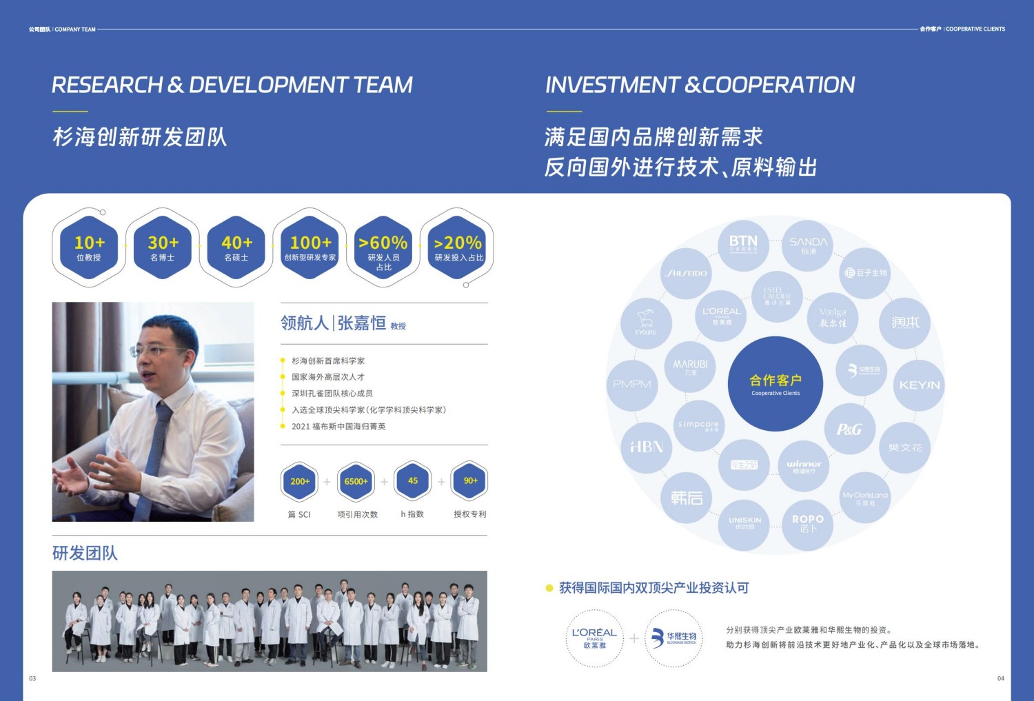Select the 10+ 位教授 hexagon badge
This screenshot has height=701, width=1034.
pyautogui.click(x=89, y=247)
